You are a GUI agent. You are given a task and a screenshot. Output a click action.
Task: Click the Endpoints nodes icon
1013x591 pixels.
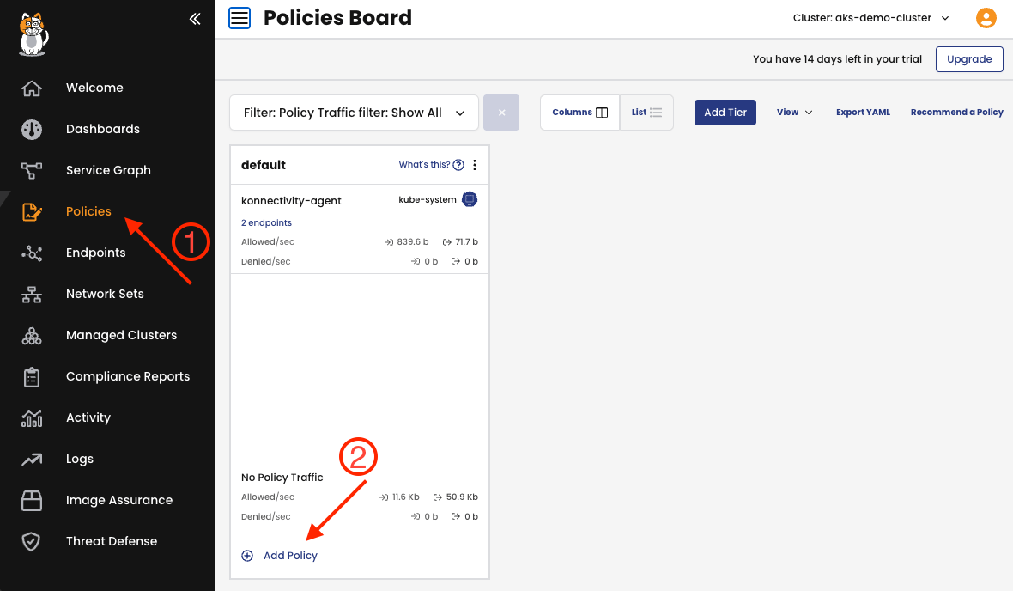pyautogui.click(x=32, y=253)
